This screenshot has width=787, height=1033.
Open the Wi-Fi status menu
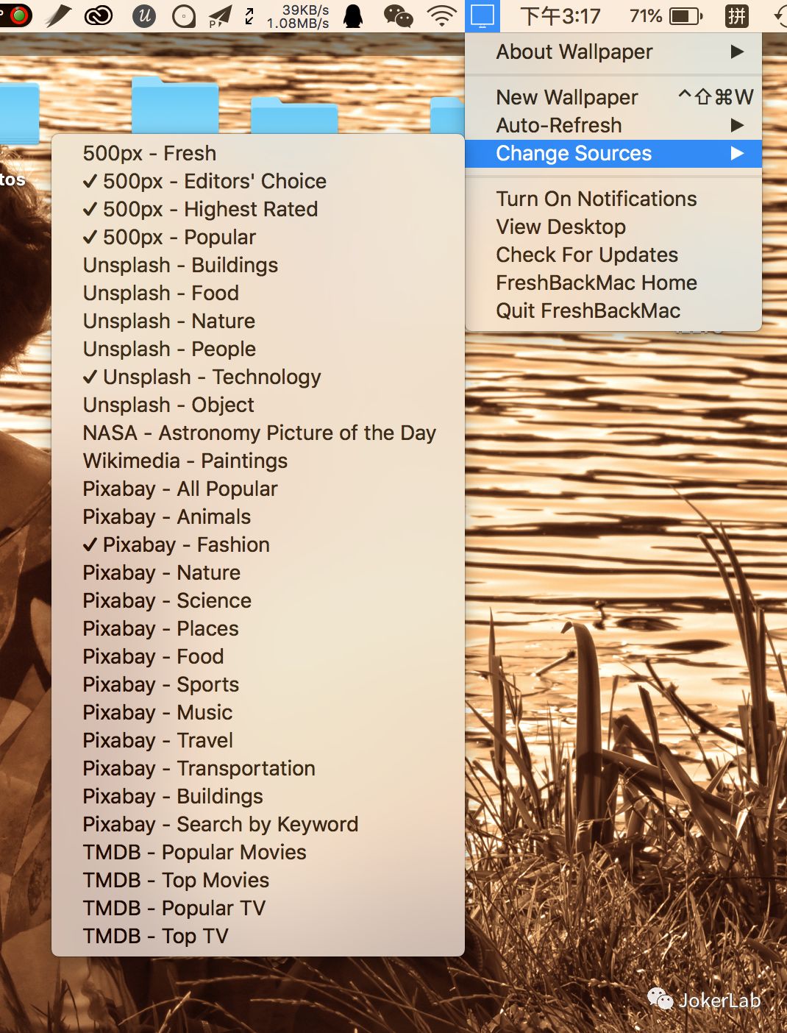tap(441, 16)
